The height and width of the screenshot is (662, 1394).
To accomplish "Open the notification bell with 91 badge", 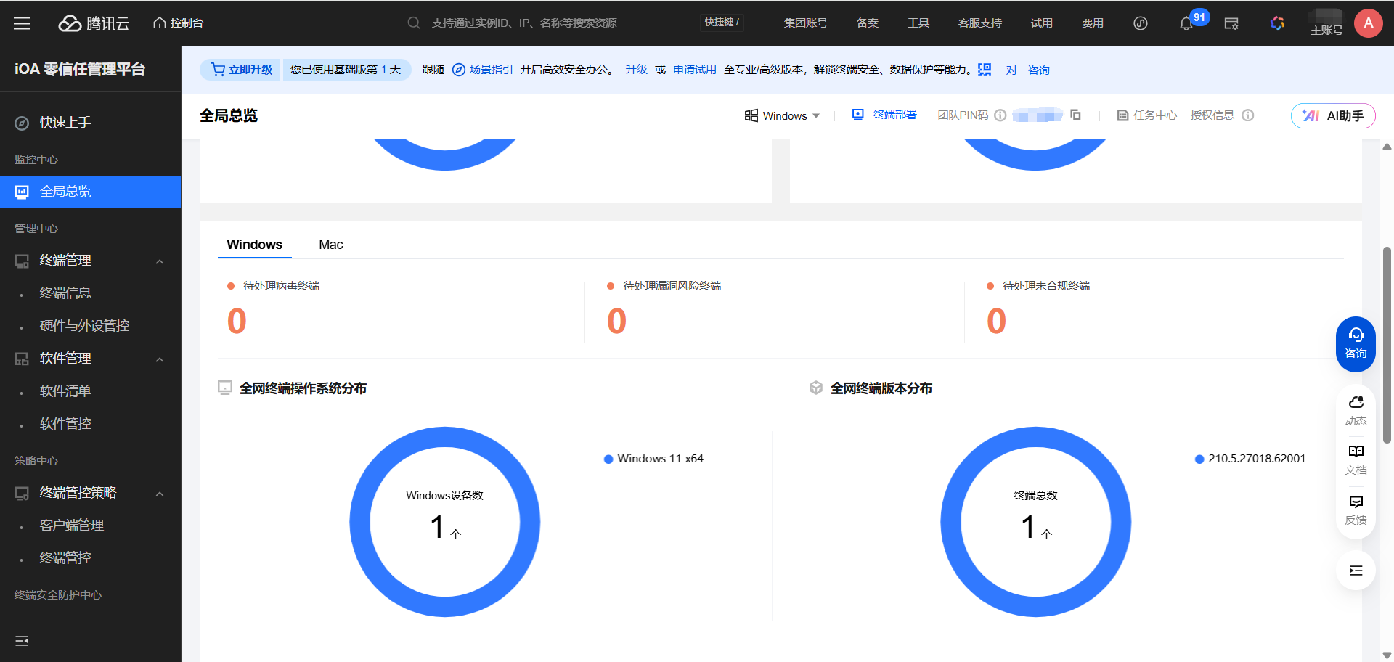I will coord(1186,23).
